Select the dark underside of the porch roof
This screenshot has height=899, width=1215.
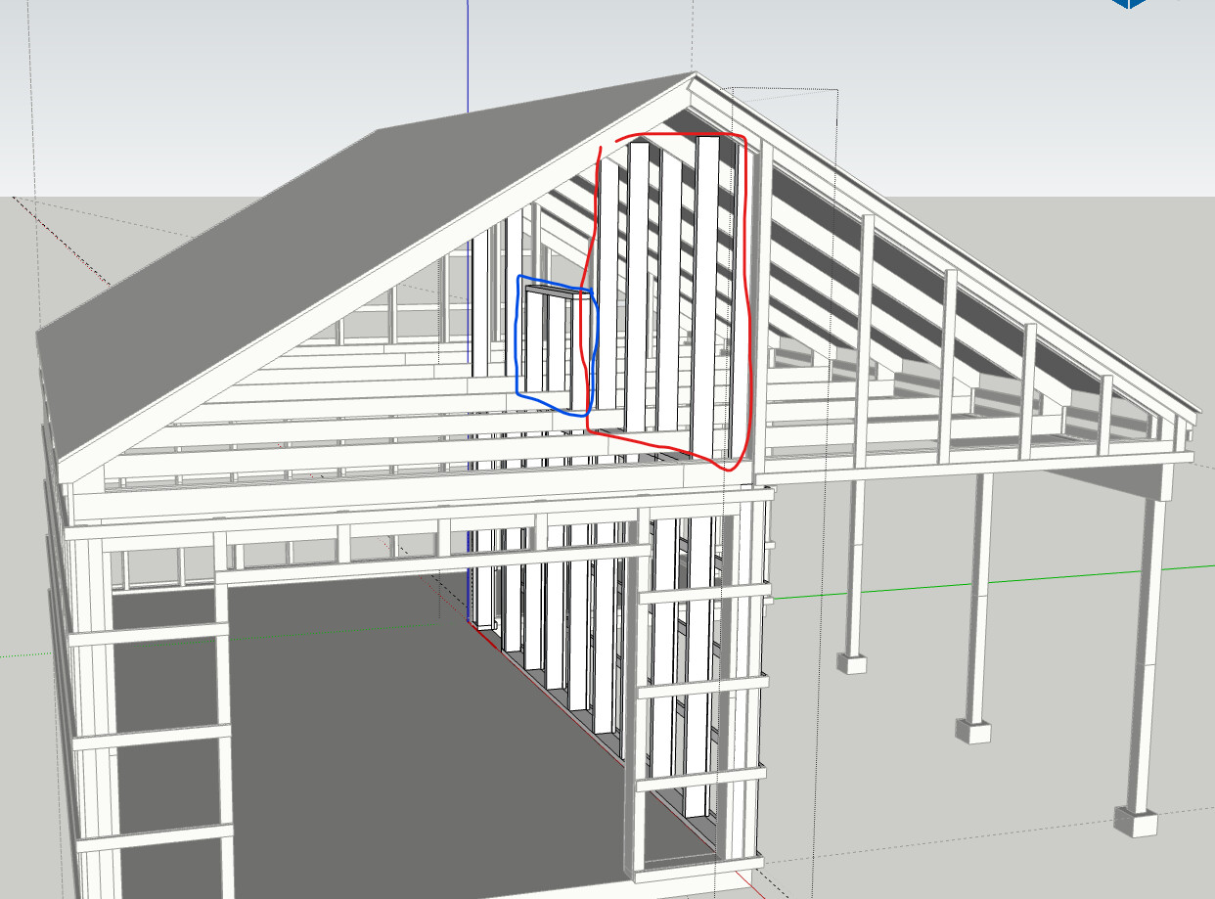coord(1105,477)
